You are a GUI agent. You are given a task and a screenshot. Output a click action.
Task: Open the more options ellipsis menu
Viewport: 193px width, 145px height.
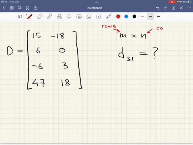189,8
